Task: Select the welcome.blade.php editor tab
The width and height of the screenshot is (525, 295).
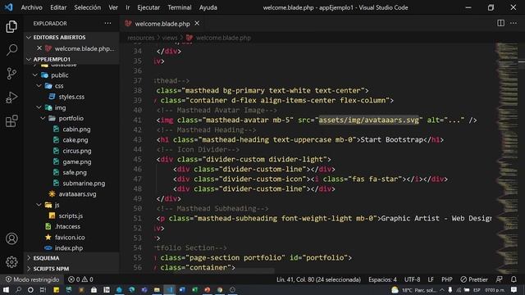Action: (162, 24)
